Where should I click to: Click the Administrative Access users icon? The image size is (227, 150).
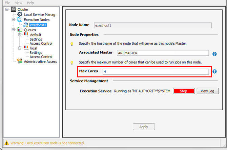coord(20,61)
